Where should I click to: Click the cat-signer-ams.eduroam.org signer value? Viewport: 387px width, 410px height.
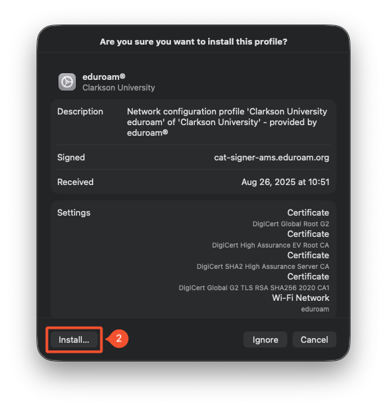(271, 157)
